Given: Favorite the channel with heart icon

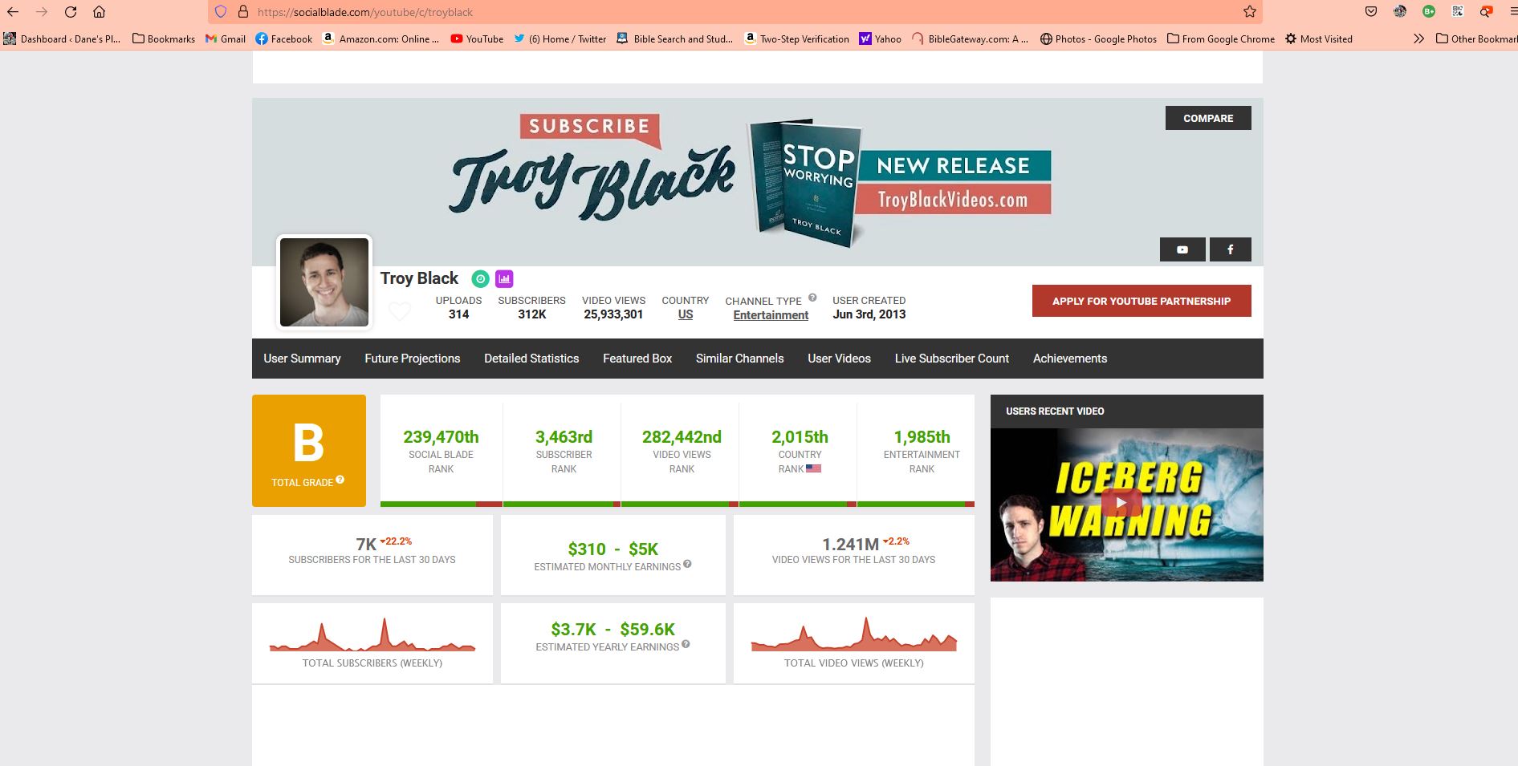Looking at the screenshot, I should coord(400,311).
